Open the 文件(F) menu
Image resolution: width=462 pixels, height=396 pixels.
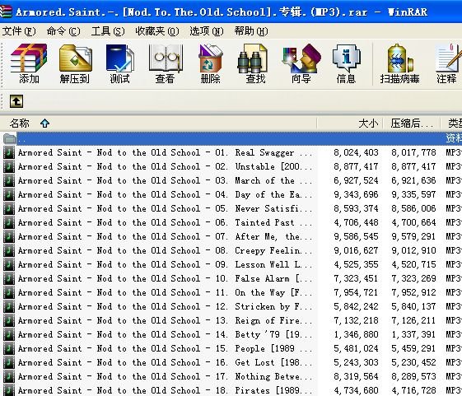[19, 31]
